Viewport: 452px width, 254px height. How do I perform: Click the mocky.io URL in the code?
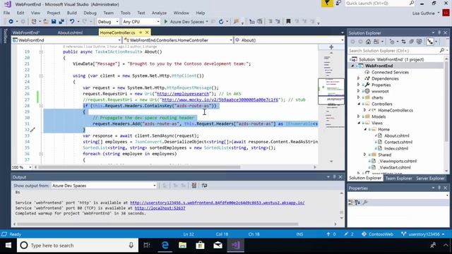[220, 99]
